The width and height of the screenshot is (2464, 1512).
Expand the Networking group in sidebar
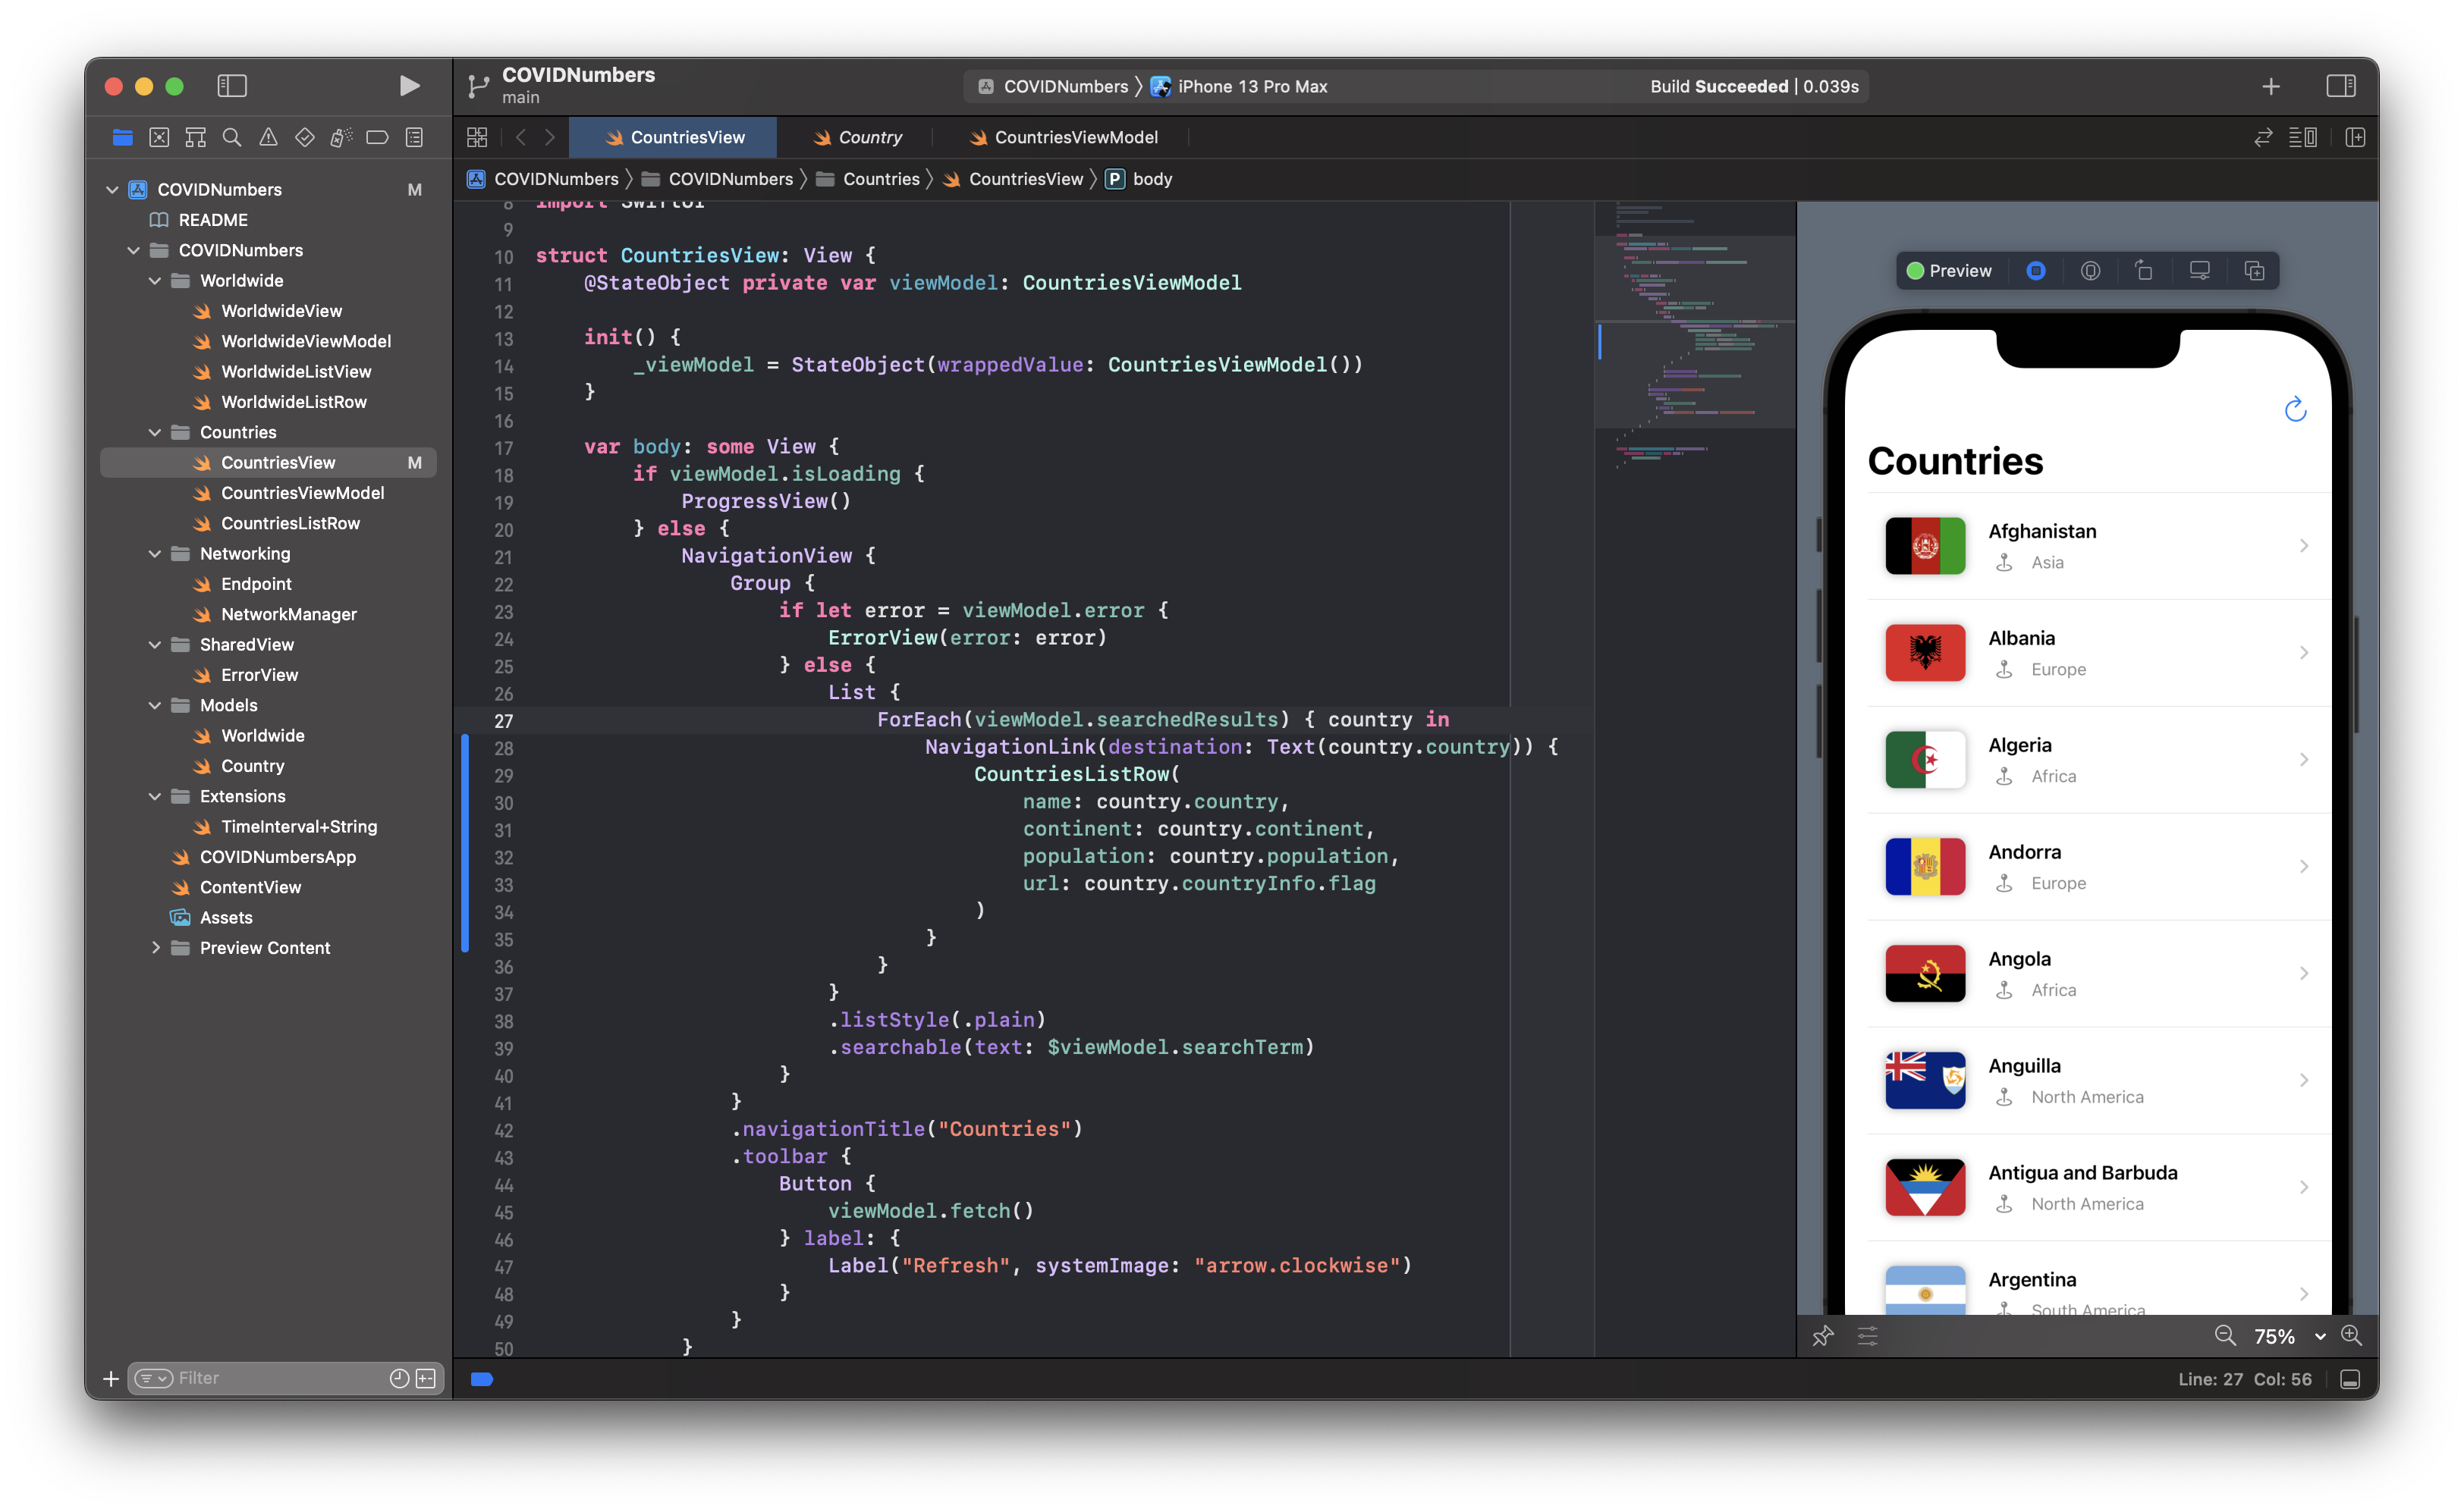[156, 553]
